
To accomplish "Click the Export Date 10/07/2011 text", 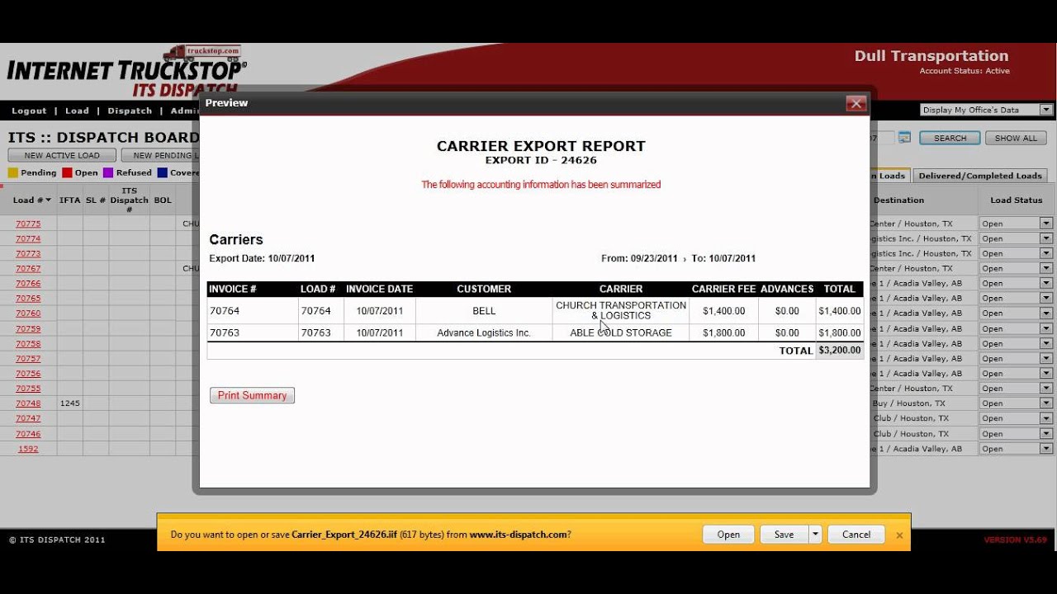I will 262,258.
